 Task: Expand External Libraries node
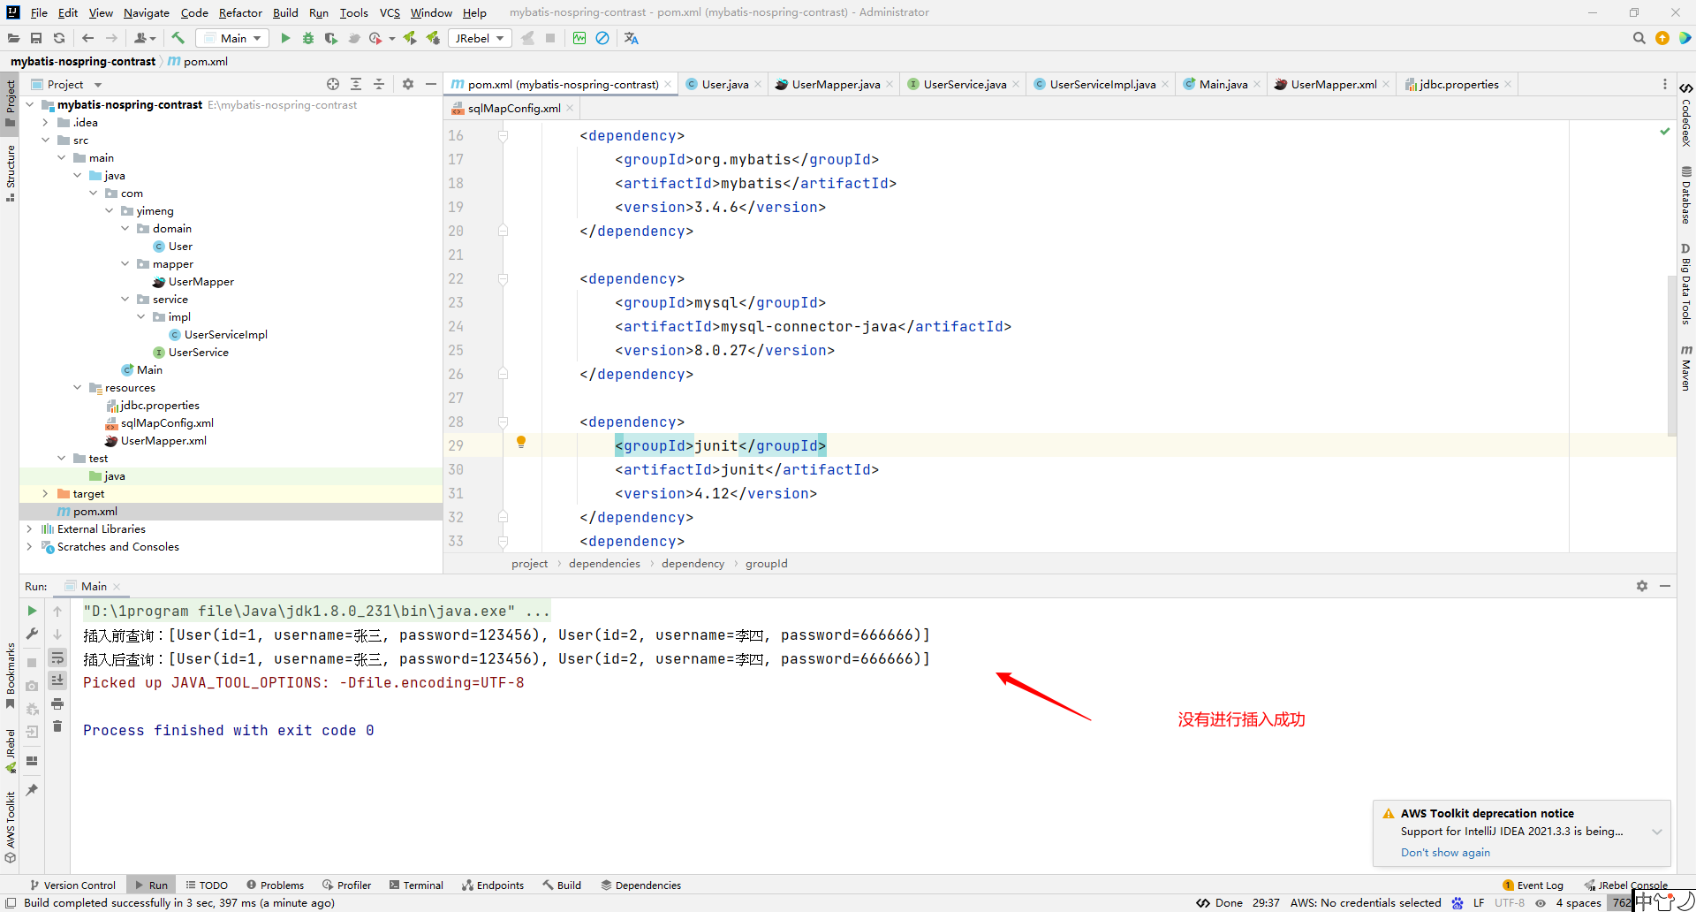point(29,528)
